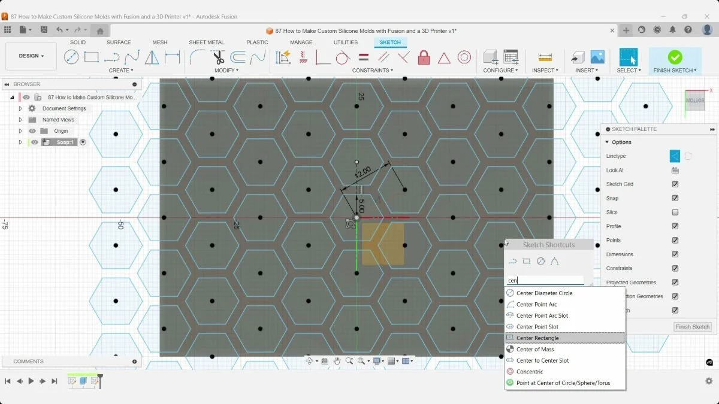Image resolution: width=719 pixels, height=404 pixels.
Task: Apply the Concentric constraint in toolbar
Action: [x=464, y=57]
